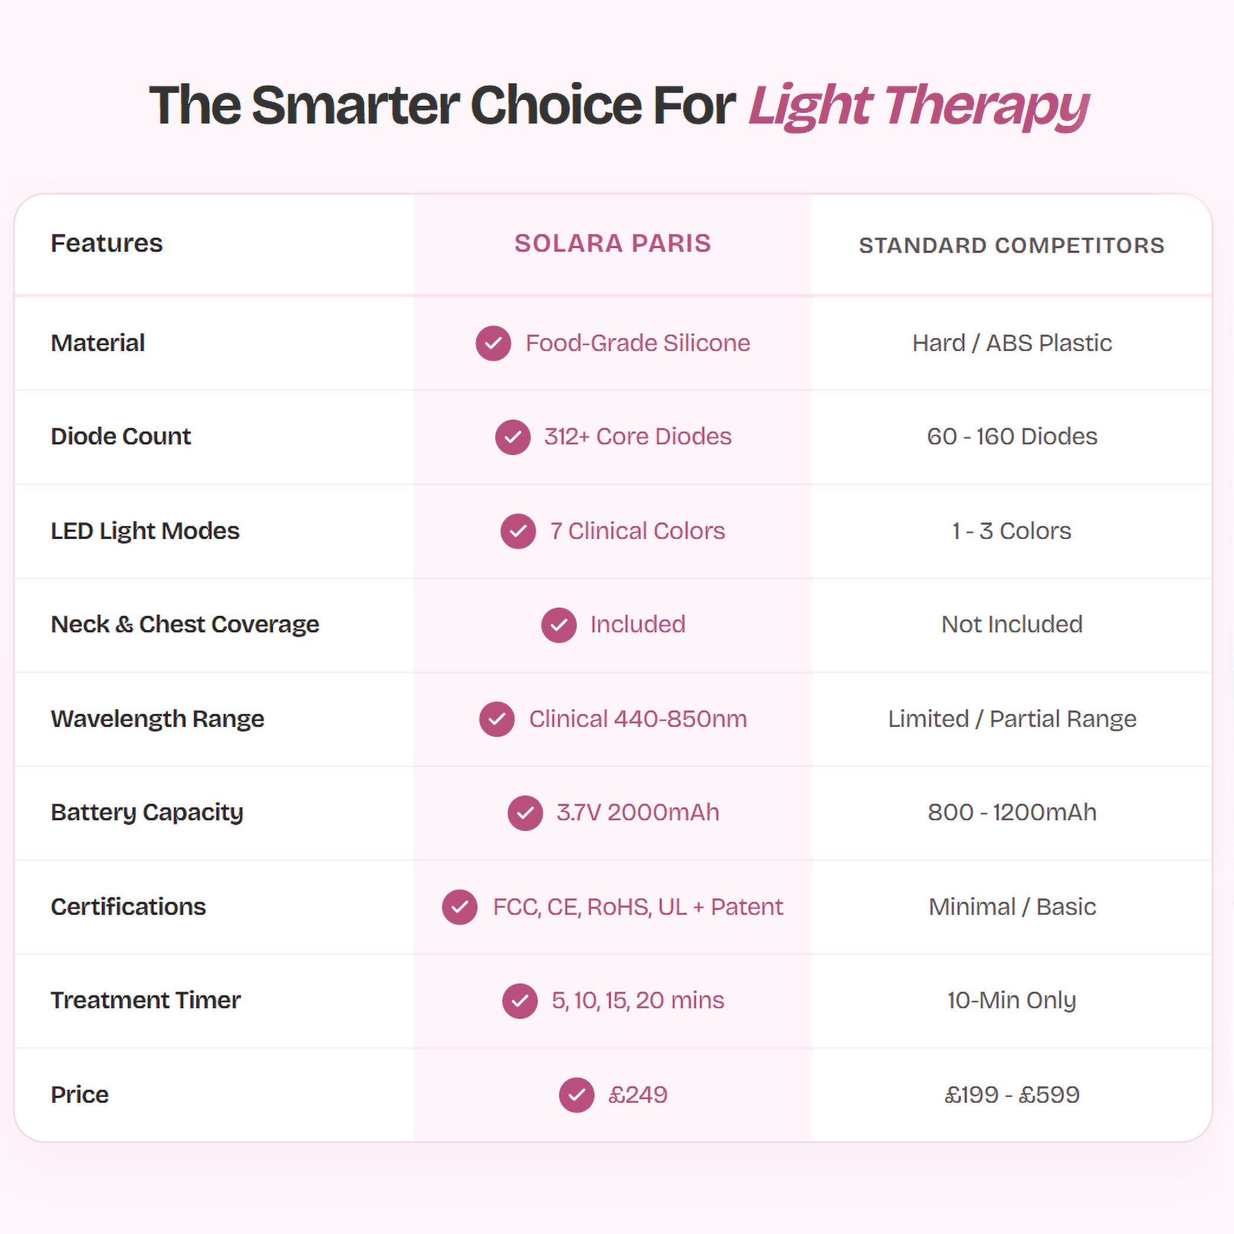Select the SOLARA PARIS column header
Screen dimensions: 1234x1234
pyautogui.click(x=612, y=243)
